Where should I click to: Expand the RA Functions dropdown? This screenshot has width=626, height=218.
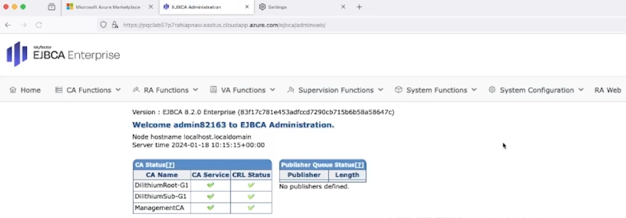click(166, 90)
